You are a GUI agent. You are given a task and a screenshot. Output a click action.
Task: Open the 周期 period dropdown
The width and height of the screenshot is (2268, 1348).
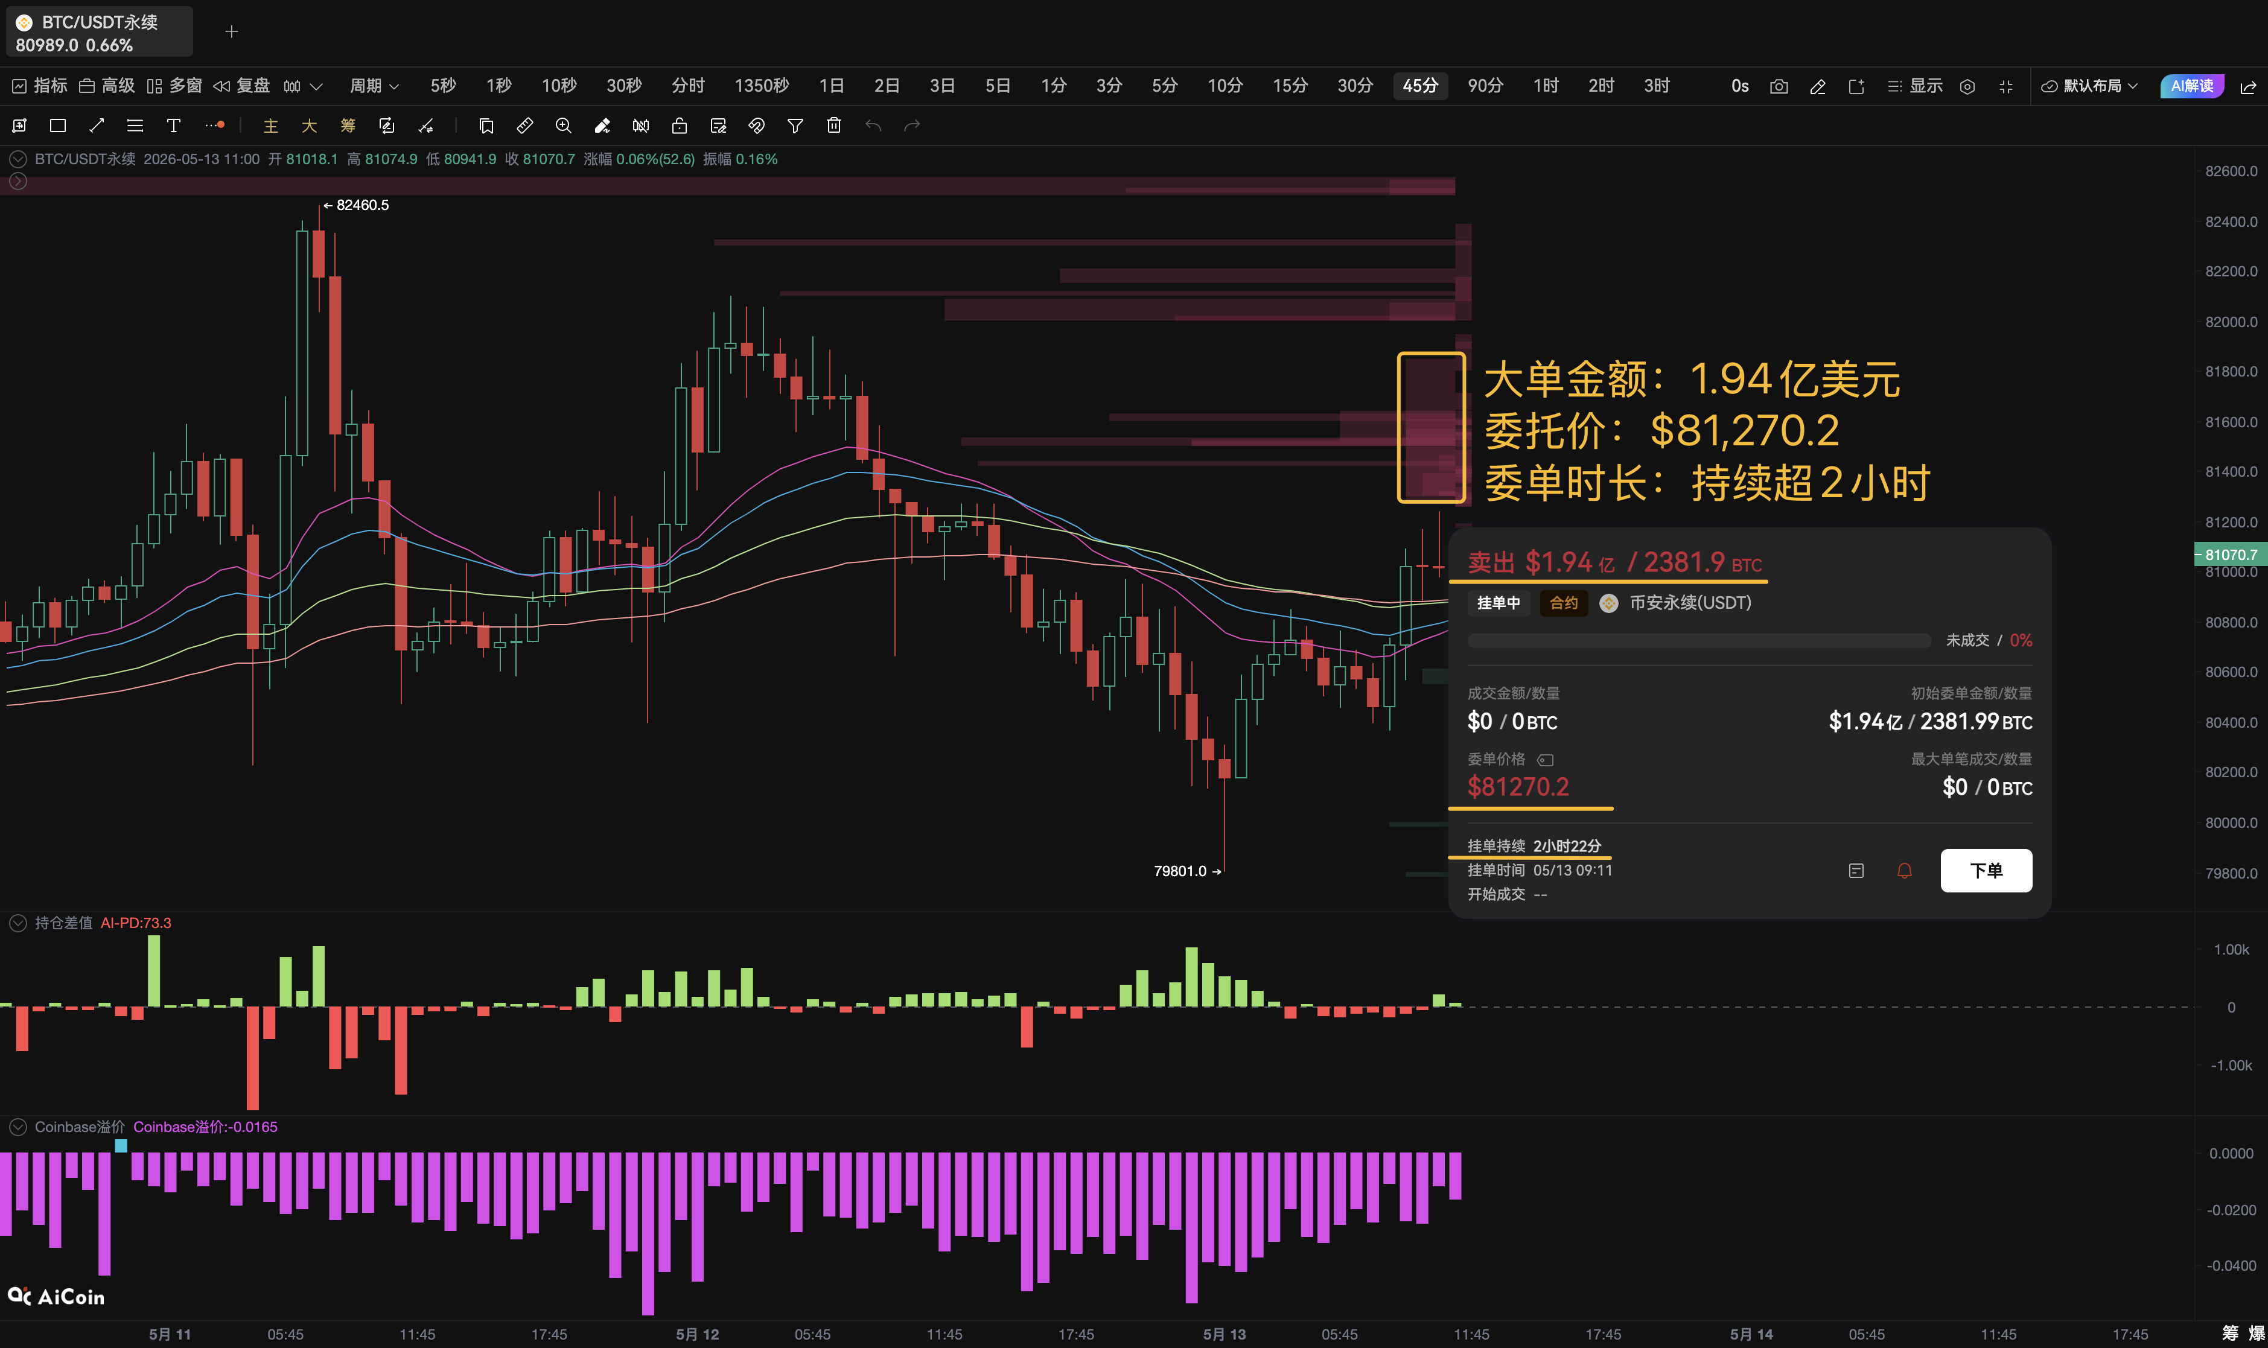[x=374, y=86]
